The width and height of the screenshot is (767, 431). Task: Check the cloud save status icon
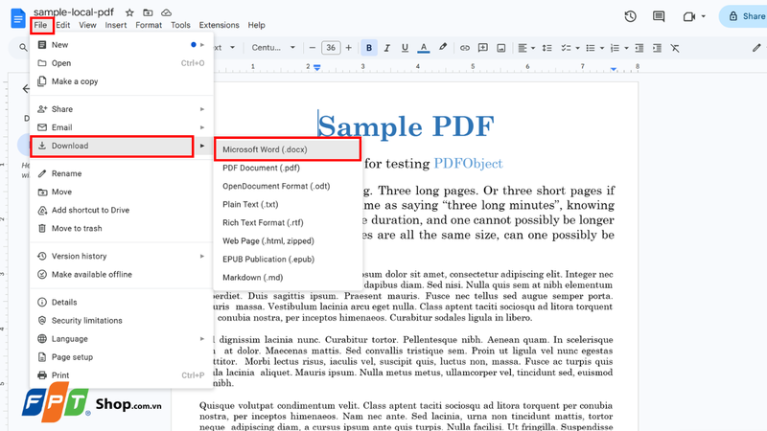[x=166, y=12]
